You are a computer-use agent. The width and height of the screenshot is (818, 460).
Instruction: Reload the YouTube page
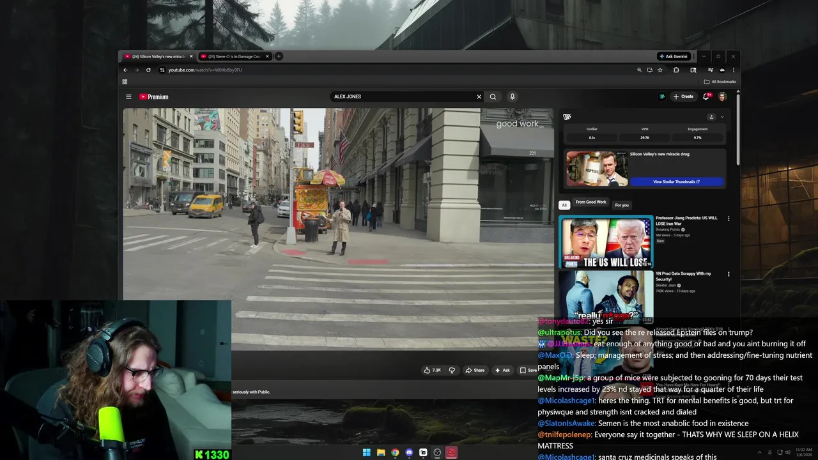point(148,70)
